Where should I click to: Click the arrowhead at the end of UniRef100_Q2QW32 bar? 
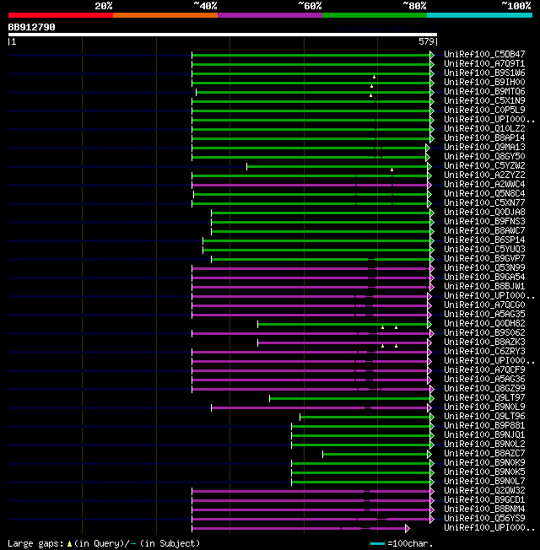click(x=432, y=492)
